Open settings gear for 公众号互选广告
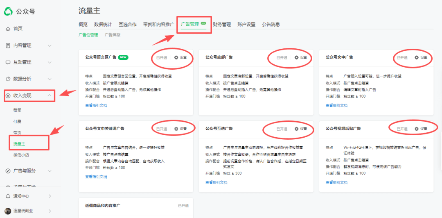442x218 pixels. click(296, 129)
